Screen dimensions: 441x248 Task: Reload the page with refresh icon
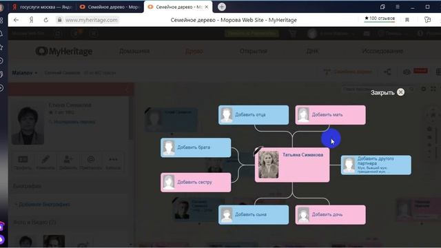point(46,20)
